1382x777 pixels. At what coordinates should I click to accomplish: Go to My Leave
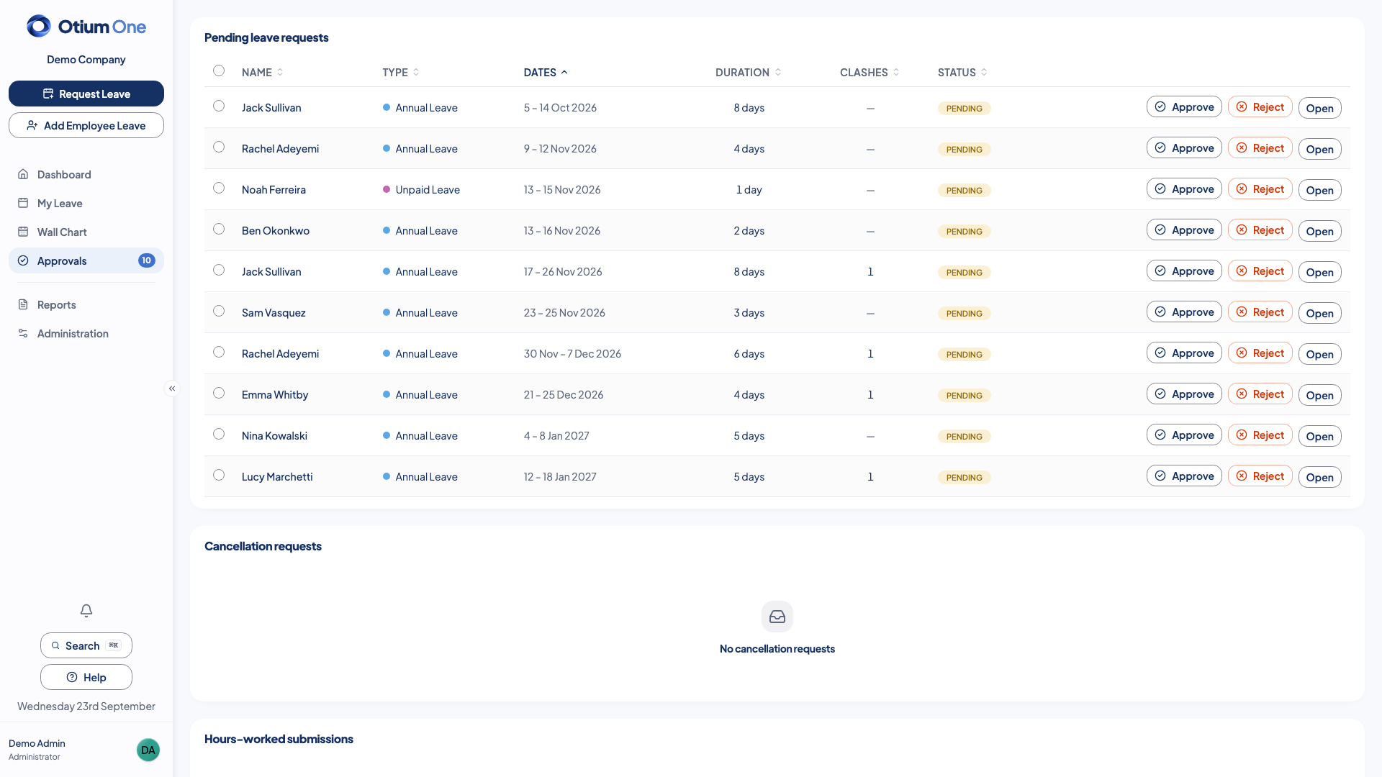tap(86, 203)
